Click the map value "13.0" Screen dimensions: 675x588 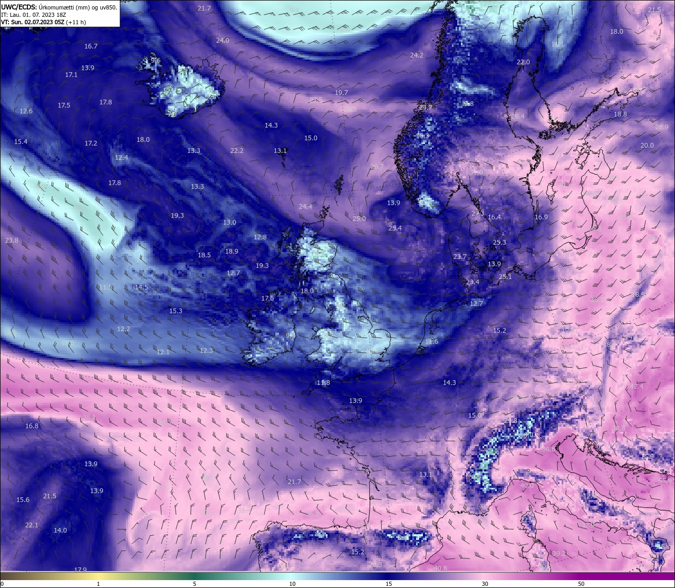pyautogui.click(x=229, y=223)
